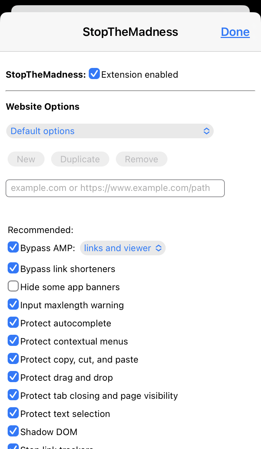
Task: Tap Done to close the settings
Action: pyautogui.click(x=235, y=32)
